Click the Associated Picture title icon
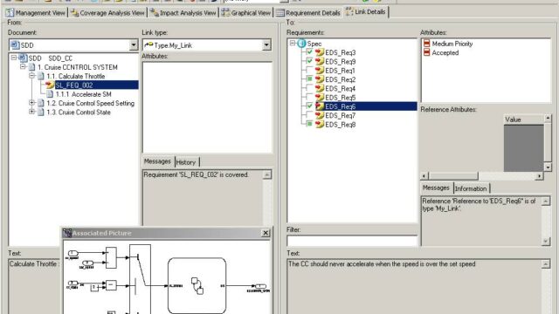This screenshot has height=314, width=559. 67,233
